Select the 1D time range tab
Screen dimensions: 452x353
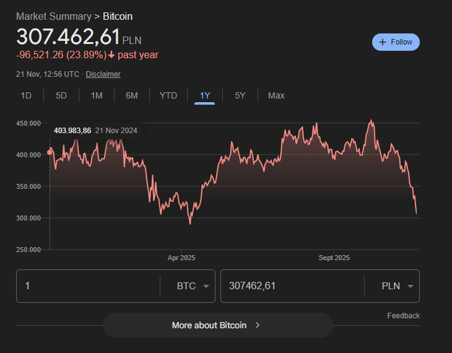(26, 95)
